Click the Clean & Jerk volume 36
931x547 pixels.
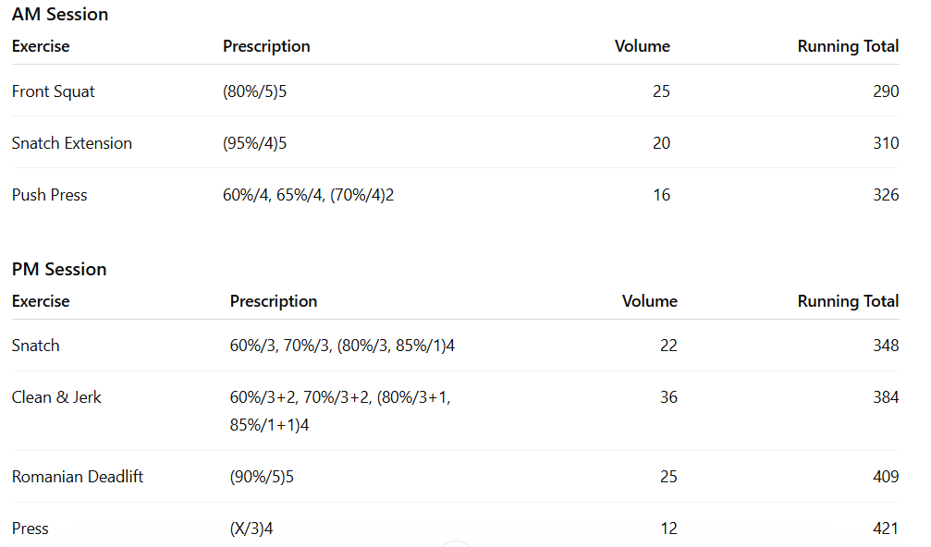(668, 397)
